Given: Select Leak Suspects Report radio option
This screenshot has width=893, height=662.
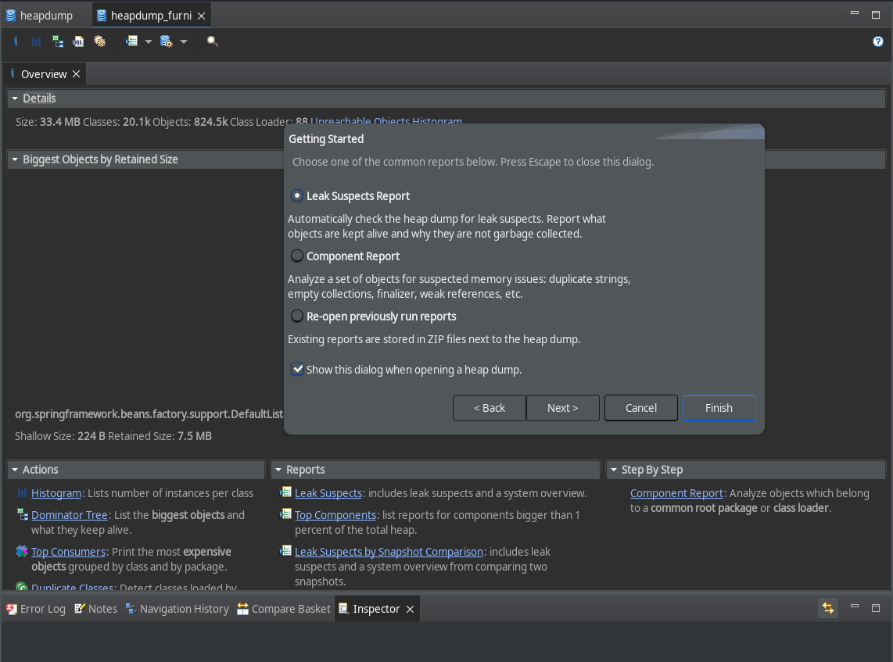Looking at the screenshot, I should [296, 196].
